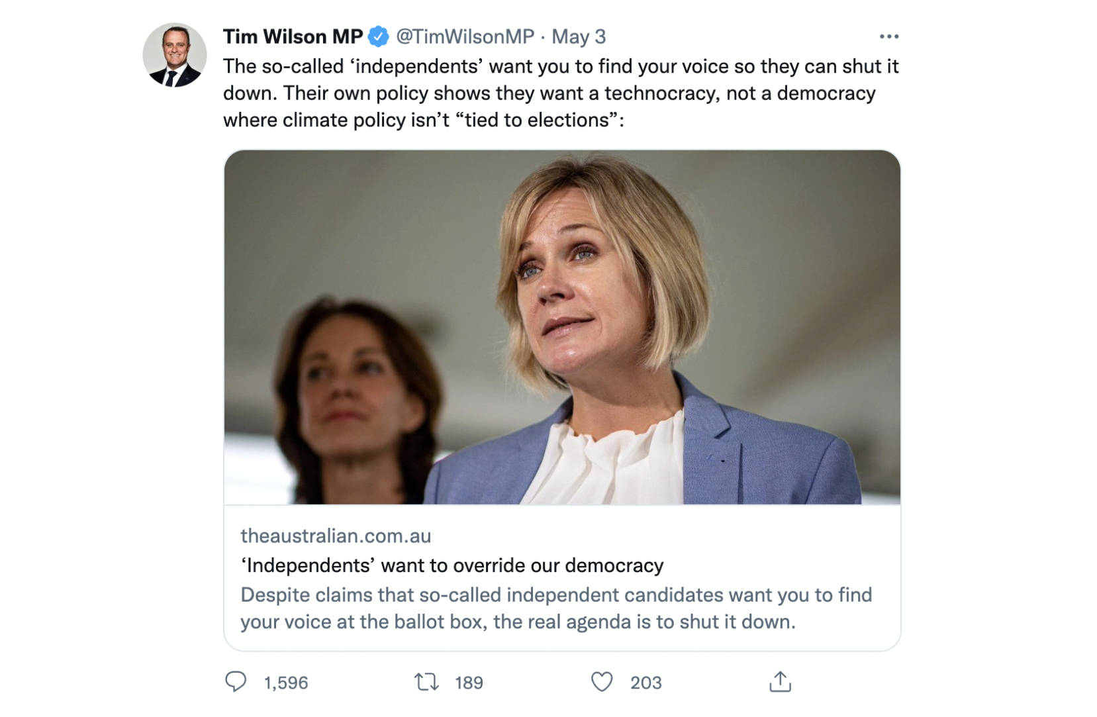1097x717 pixels.
Task: Click the May 3 timestamp
Action: point(578,37)
